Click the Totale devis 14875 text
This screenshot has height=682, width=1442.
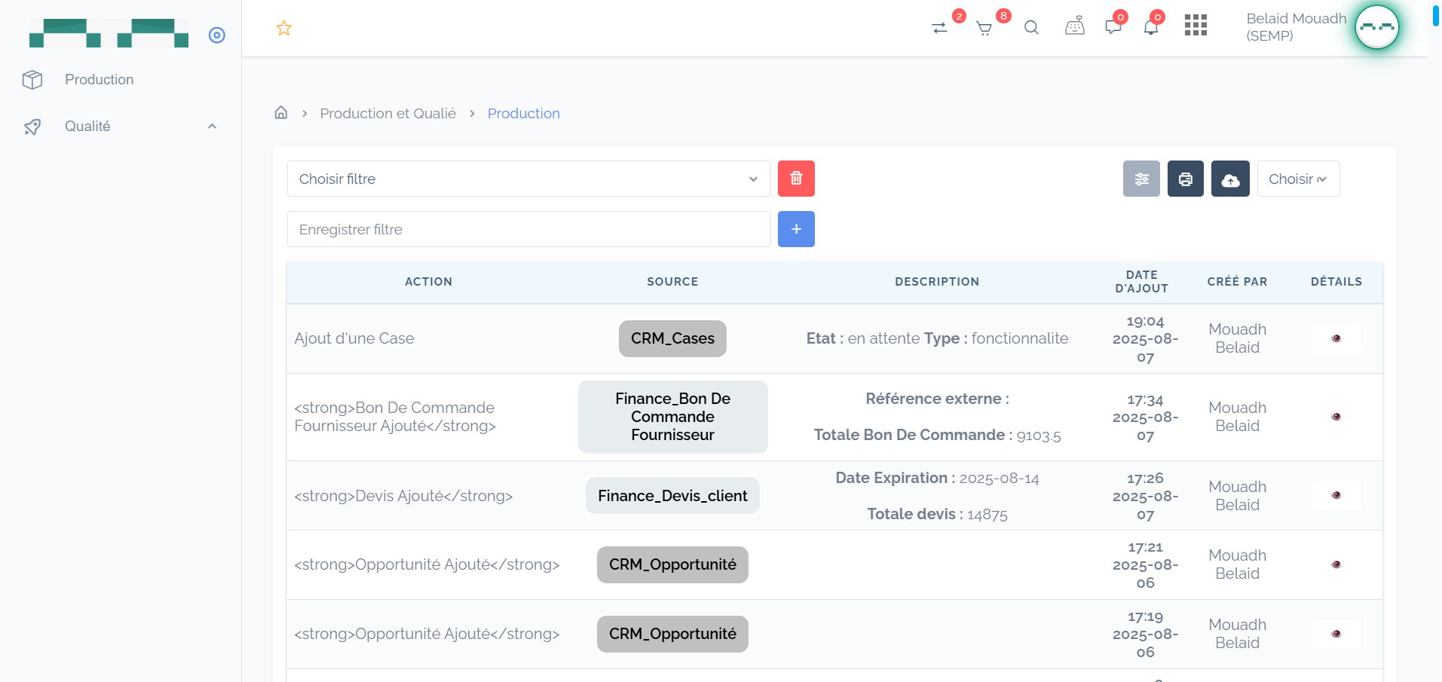(x=937, y=514)
